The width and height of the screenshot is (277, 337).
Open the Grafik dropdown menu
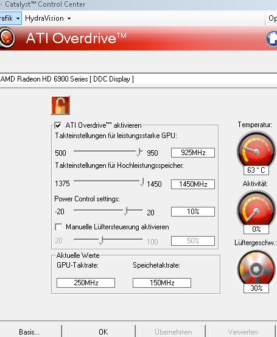click(10, 18)
